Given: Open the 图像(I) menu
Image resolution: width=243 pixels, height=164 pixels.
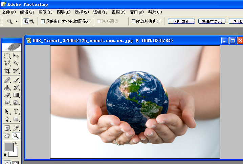Looking at the screenshot, I should click(x=45, y=12).
